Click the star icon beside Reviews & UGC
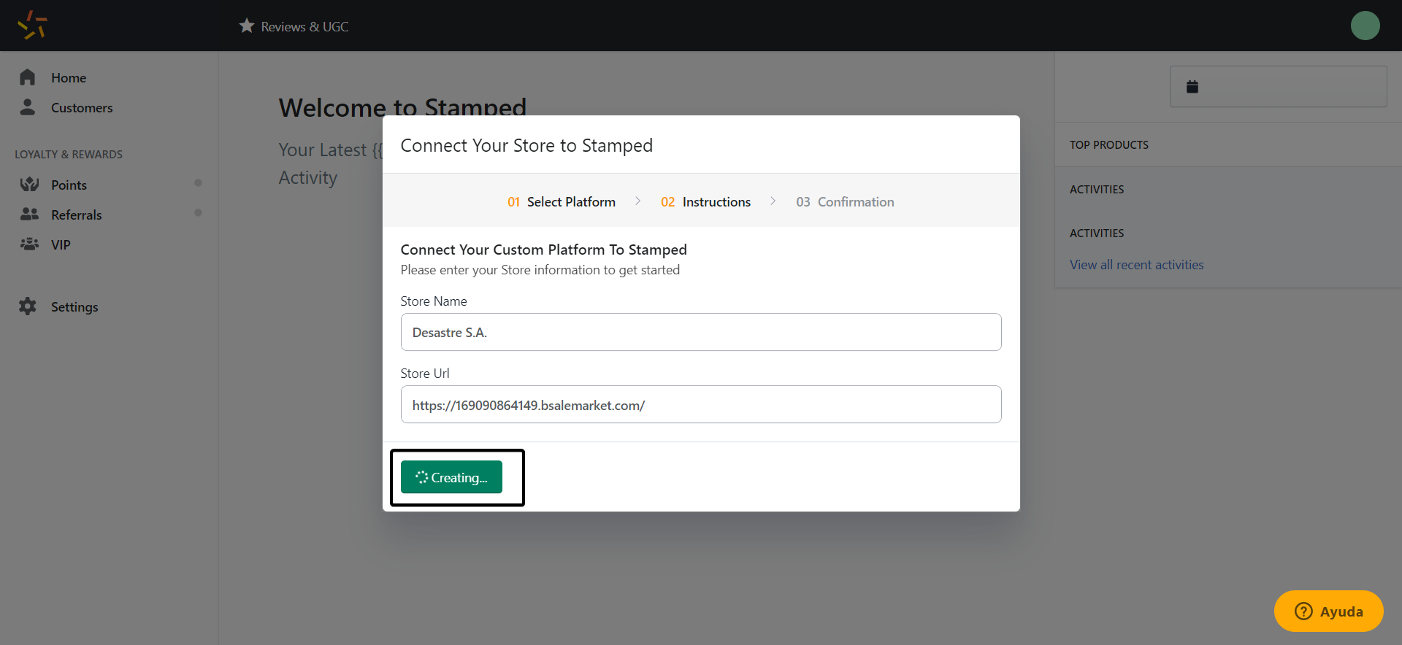This screenshot has width=1402, height=645. pyautogui.click(x=247, y=26)
